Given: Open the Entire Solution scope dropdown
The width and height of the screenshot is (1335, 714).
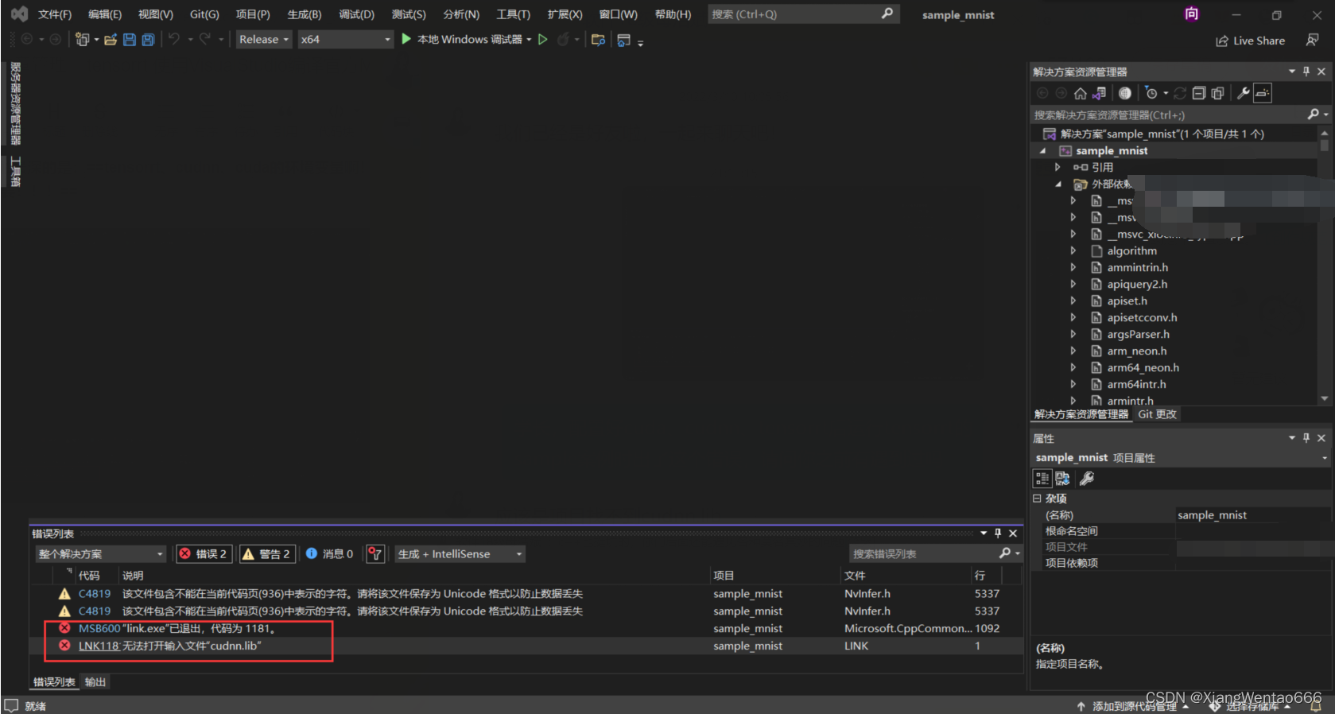Looking at the screenshot, I should pos(100,553).
